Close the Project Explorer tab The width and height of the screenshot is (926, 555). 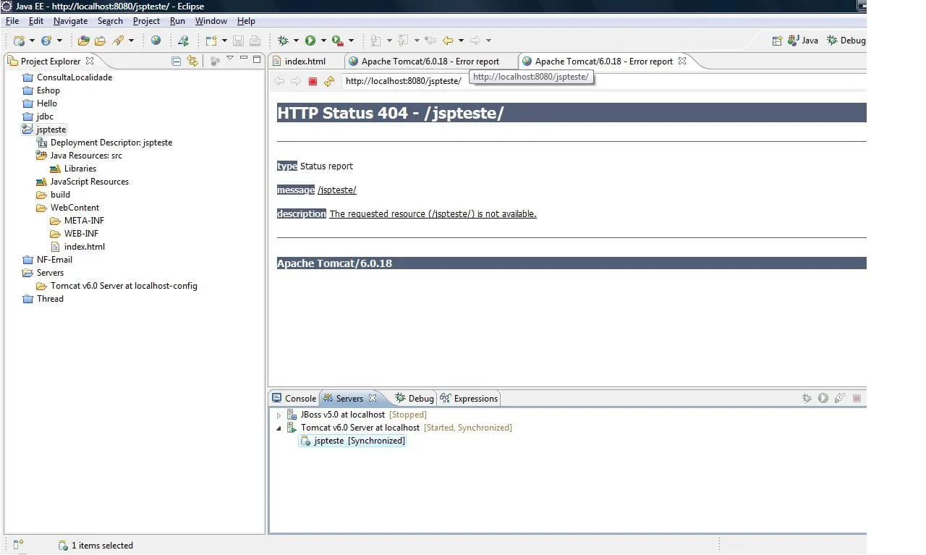point(90,61)
